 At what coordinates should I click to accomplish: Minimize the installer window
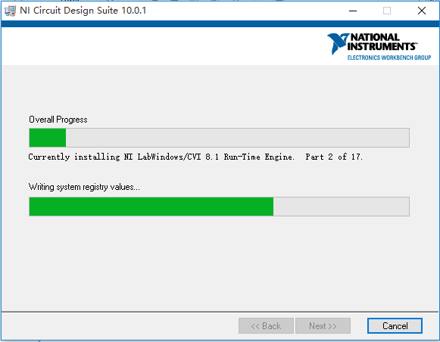pyautogui.click(x=353, y=11)
